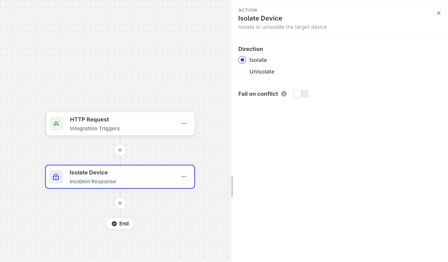448x262 pixels.
Task: Click the ACTION header label
Action: coord(247,10)
